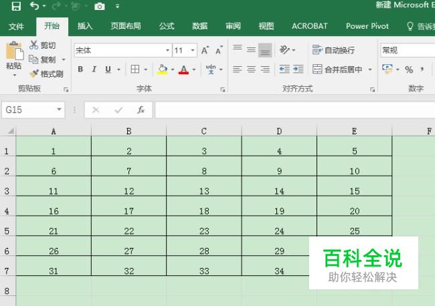Click cell containing 13
This screenshot has width=435, height=306.
pos(204,186)
